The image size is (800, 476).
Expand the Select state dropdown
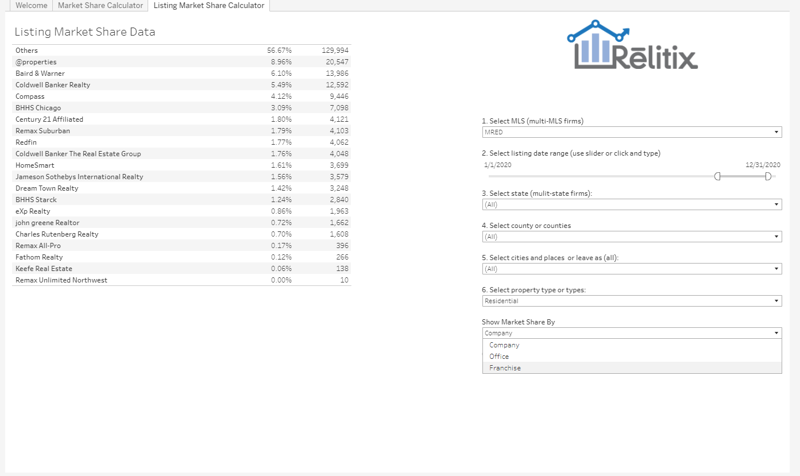tap(632, 204)
